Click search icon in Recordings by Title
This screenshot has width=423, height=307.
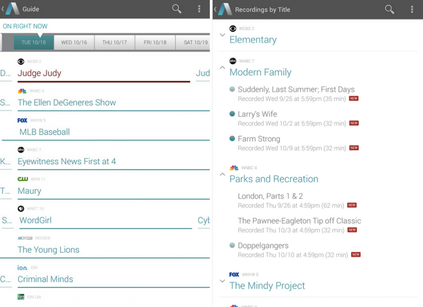click(x=390, y=10)
